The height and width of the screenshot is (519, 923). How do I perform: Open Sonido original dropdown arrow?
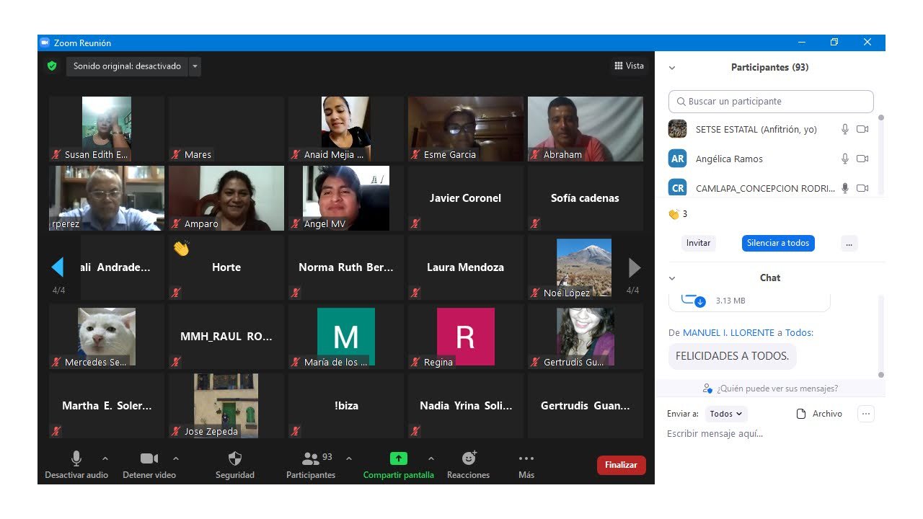(195, 66)
